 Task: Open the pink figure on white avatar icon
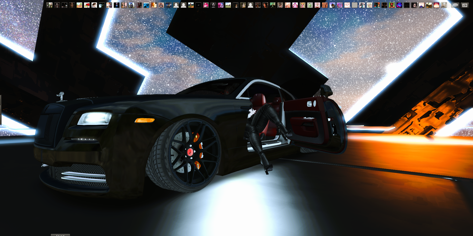295,5
